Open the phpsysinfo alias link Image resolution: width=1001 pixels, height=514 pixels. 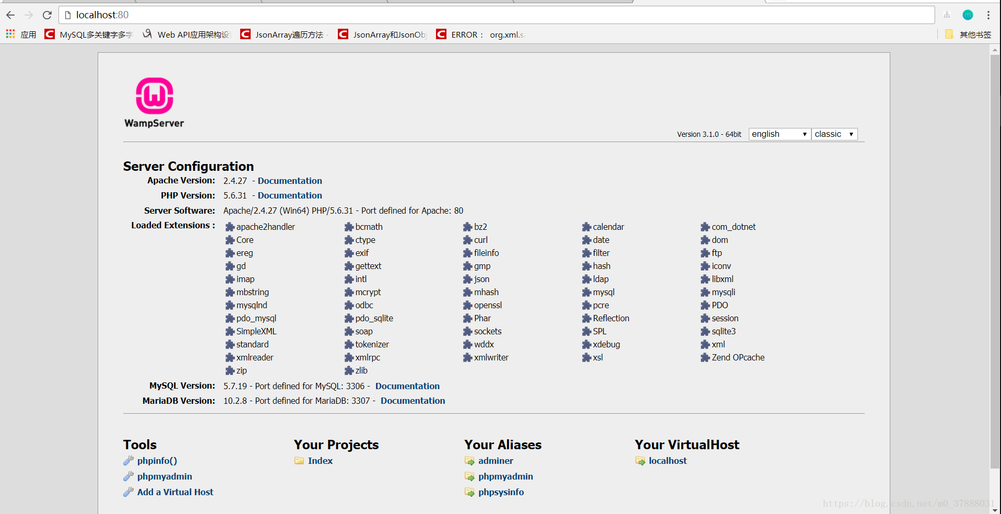tap(501, 492)
